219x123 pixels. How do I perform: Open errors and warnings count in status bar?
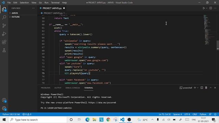[x=27, y=114]
